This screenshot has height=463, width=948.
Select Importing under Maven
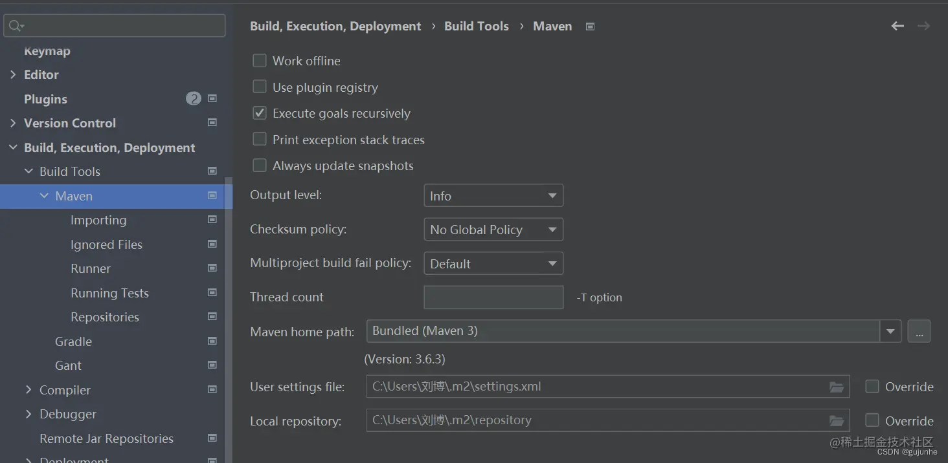[98, 220]
